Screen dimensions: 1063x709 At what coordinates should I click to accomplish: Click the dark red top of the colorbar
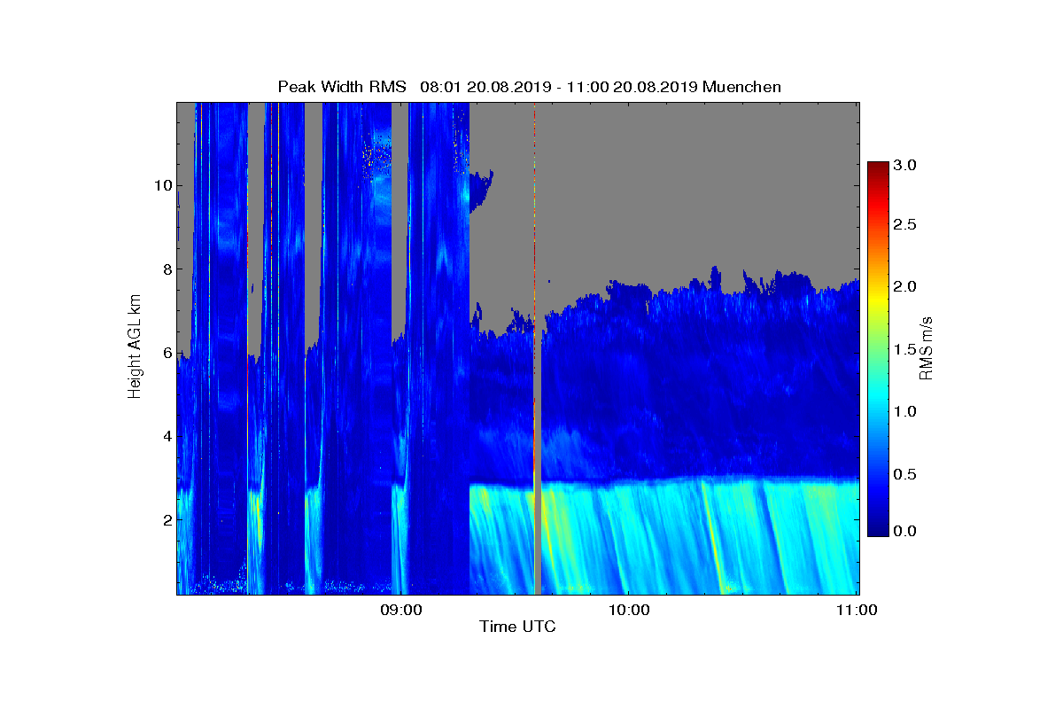tap(878, 168)
